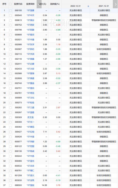The height and width of the screenshot is (188, 118).
Task: Open stock link *ST宜康
Action: click(30, 10)
